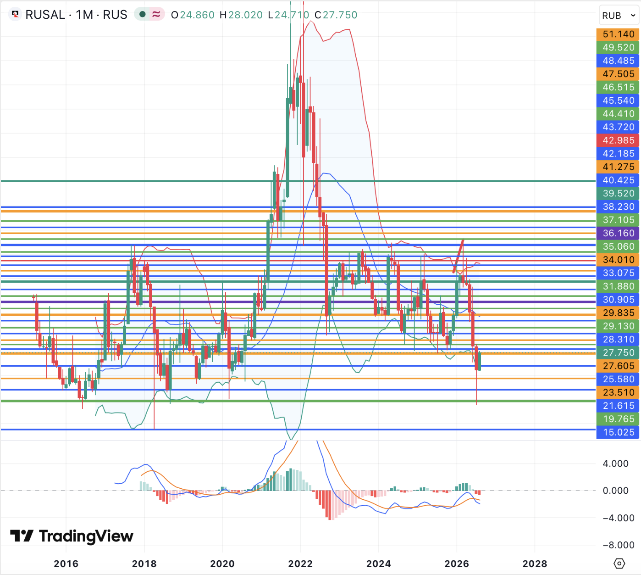The height and width of the screenshot is (575, 641).
Task: Select the 27.605 price label
Action: 618,367
